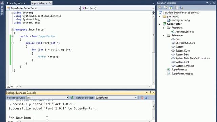Collapse the namespace SuperFarter block
Viewport: 217px width, 122px height.
point(12,29)
